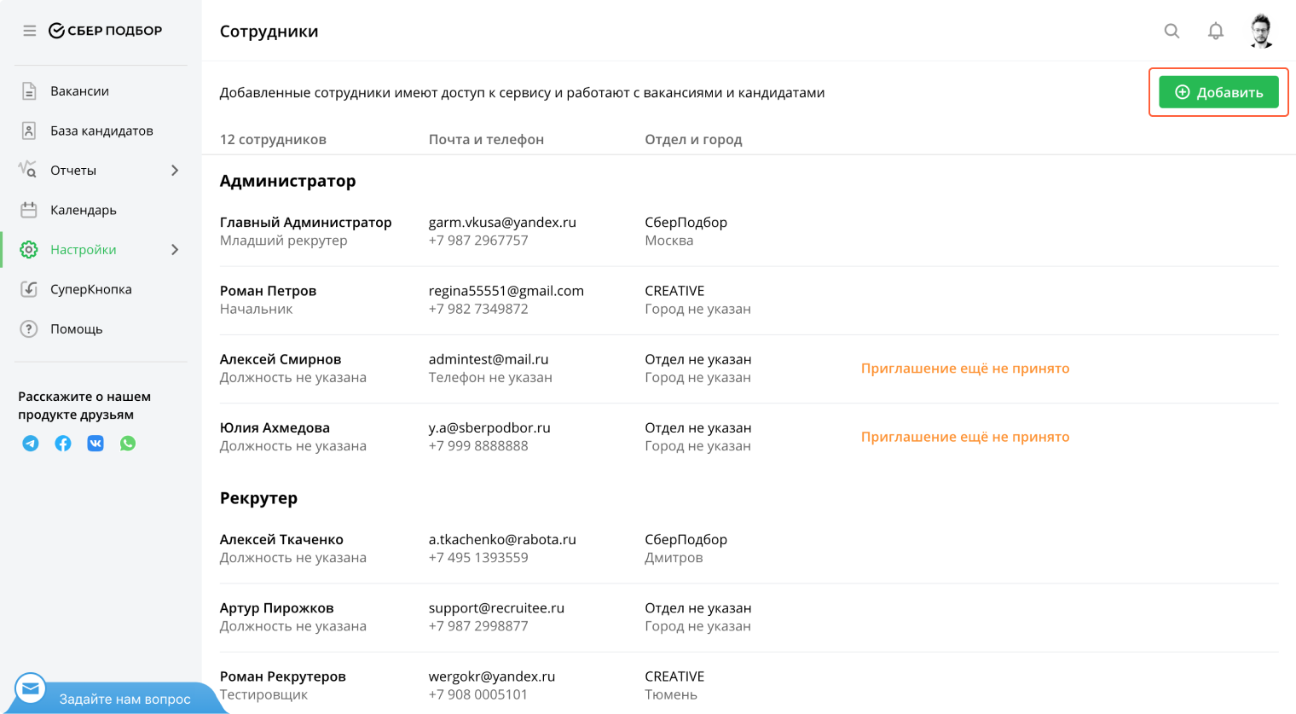Share via WhatsApp icon
The width and height of the screenshot is (1296, 714).
pyautogui.click(x=128, y=444)
